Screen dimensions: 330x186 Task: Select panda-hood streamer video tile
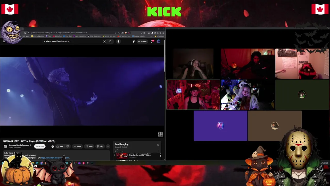(x=247, y=95)
